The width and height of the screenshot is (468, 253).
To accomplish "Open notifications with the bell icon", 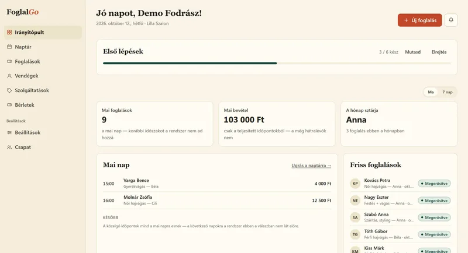I will click(451, 20).
